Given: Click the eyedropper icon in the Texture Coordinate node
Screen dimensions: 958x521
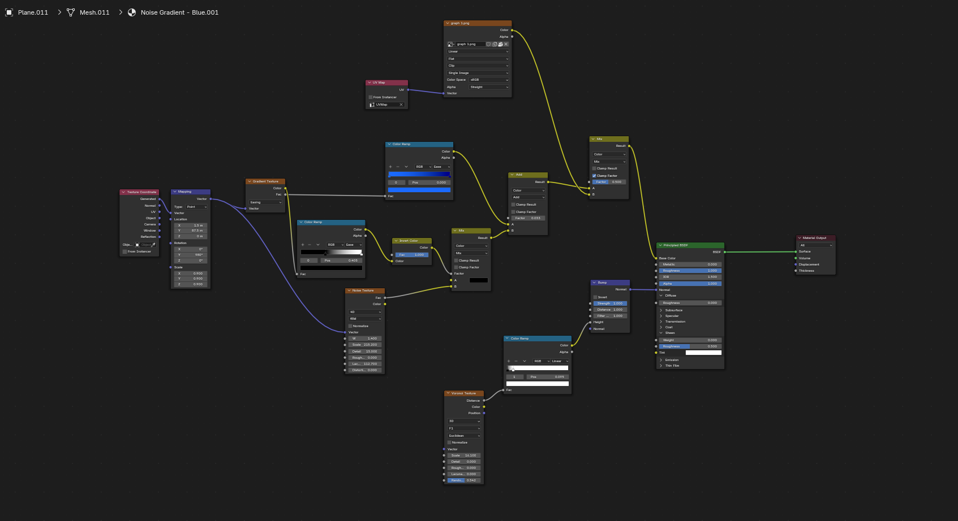Looking at the screenshot, I should pyautogui.click(x=153, y=245).
